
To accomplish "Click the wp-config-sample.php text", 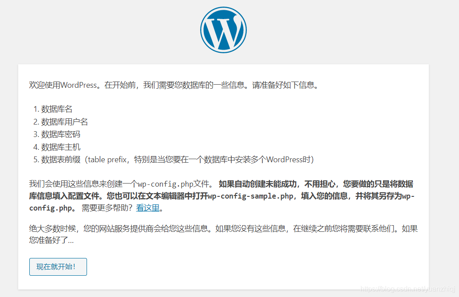I will point(250,196).
